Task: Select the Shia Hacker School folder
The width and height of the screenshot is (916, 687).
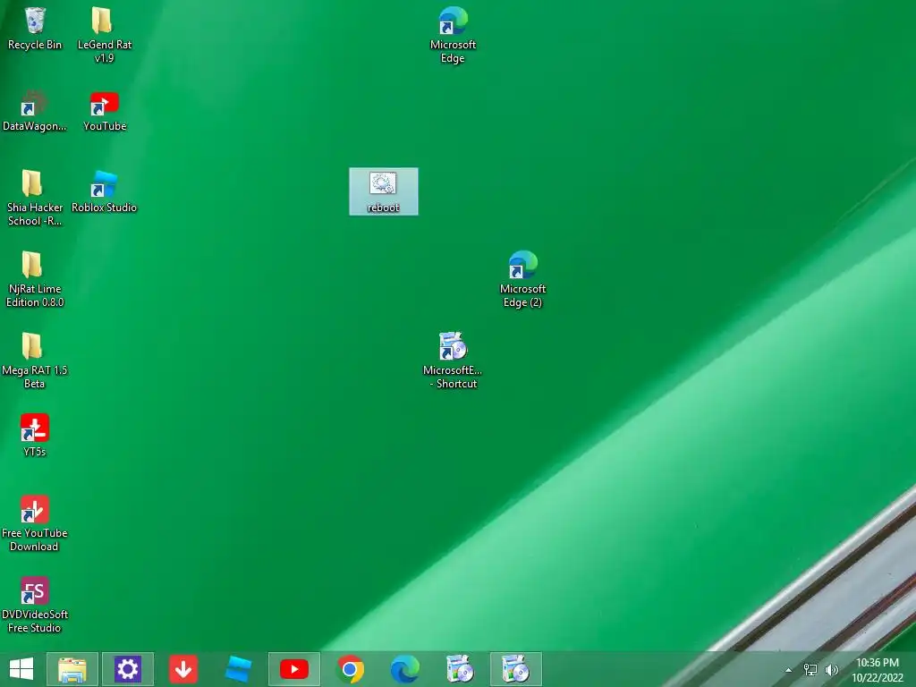Action: [35, 198]
